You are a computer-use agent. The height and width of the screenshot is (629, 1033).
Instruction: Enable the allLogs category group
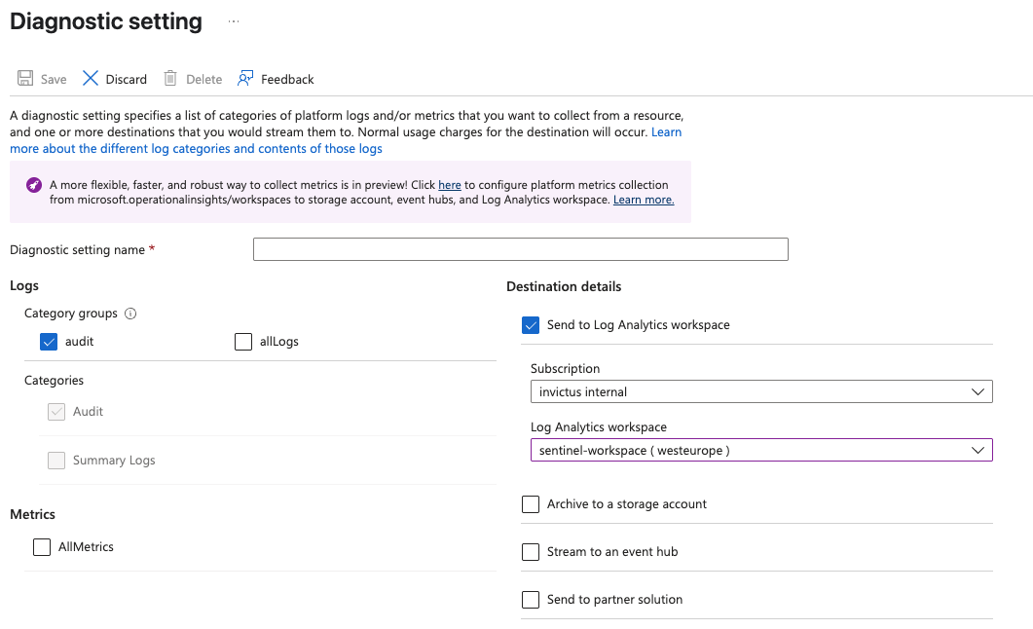(243, 342)
